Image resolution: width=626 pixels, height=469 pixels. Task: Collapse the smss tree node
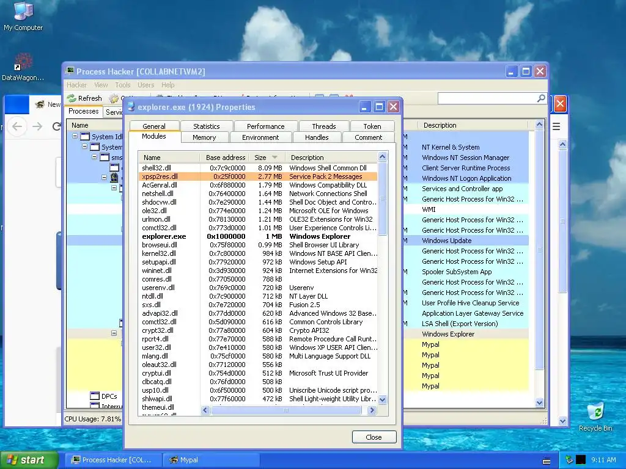(x=95, y=157)
